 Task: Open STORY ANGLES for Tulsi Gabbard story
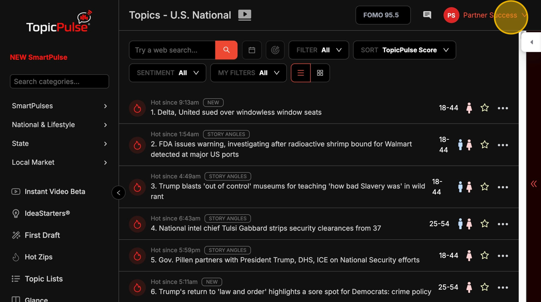pos(228,218)
